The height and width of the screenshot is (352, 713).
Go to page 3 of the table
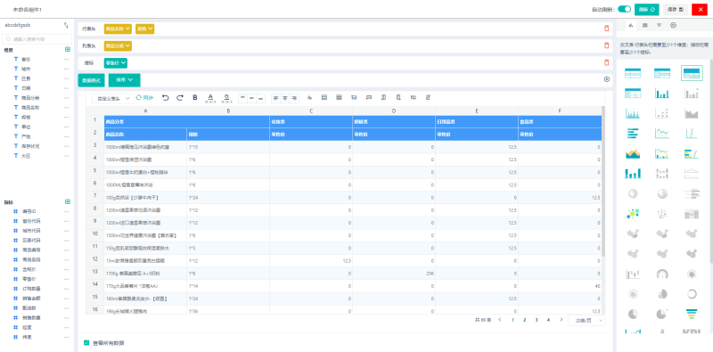(x=537, y=320)
